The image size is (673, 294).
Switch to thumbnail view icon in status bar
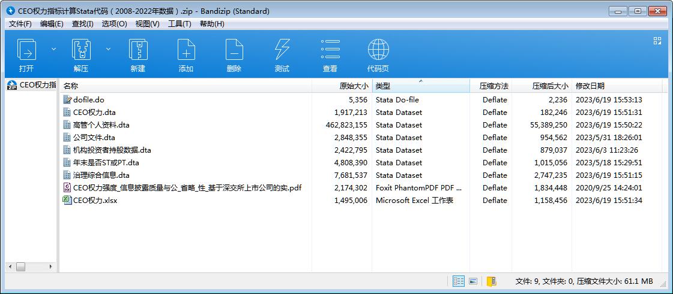[x=474, y=281]
